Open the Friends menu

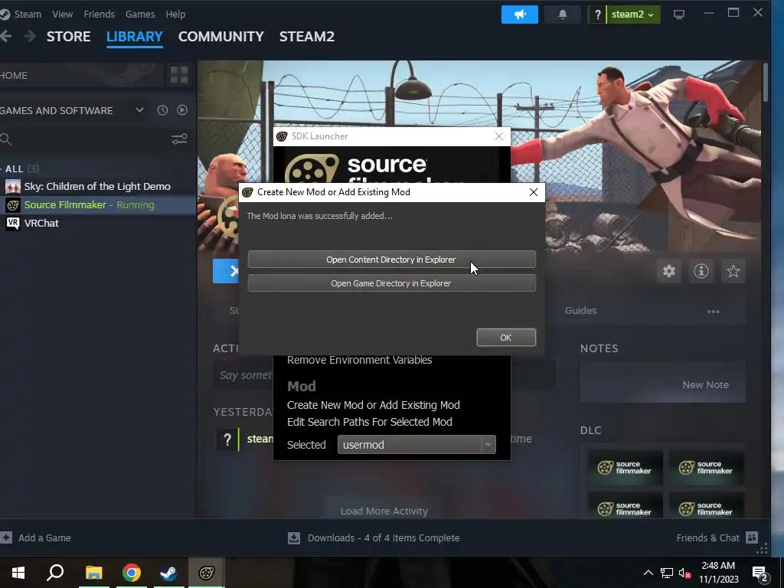click(x=99, y=14)
